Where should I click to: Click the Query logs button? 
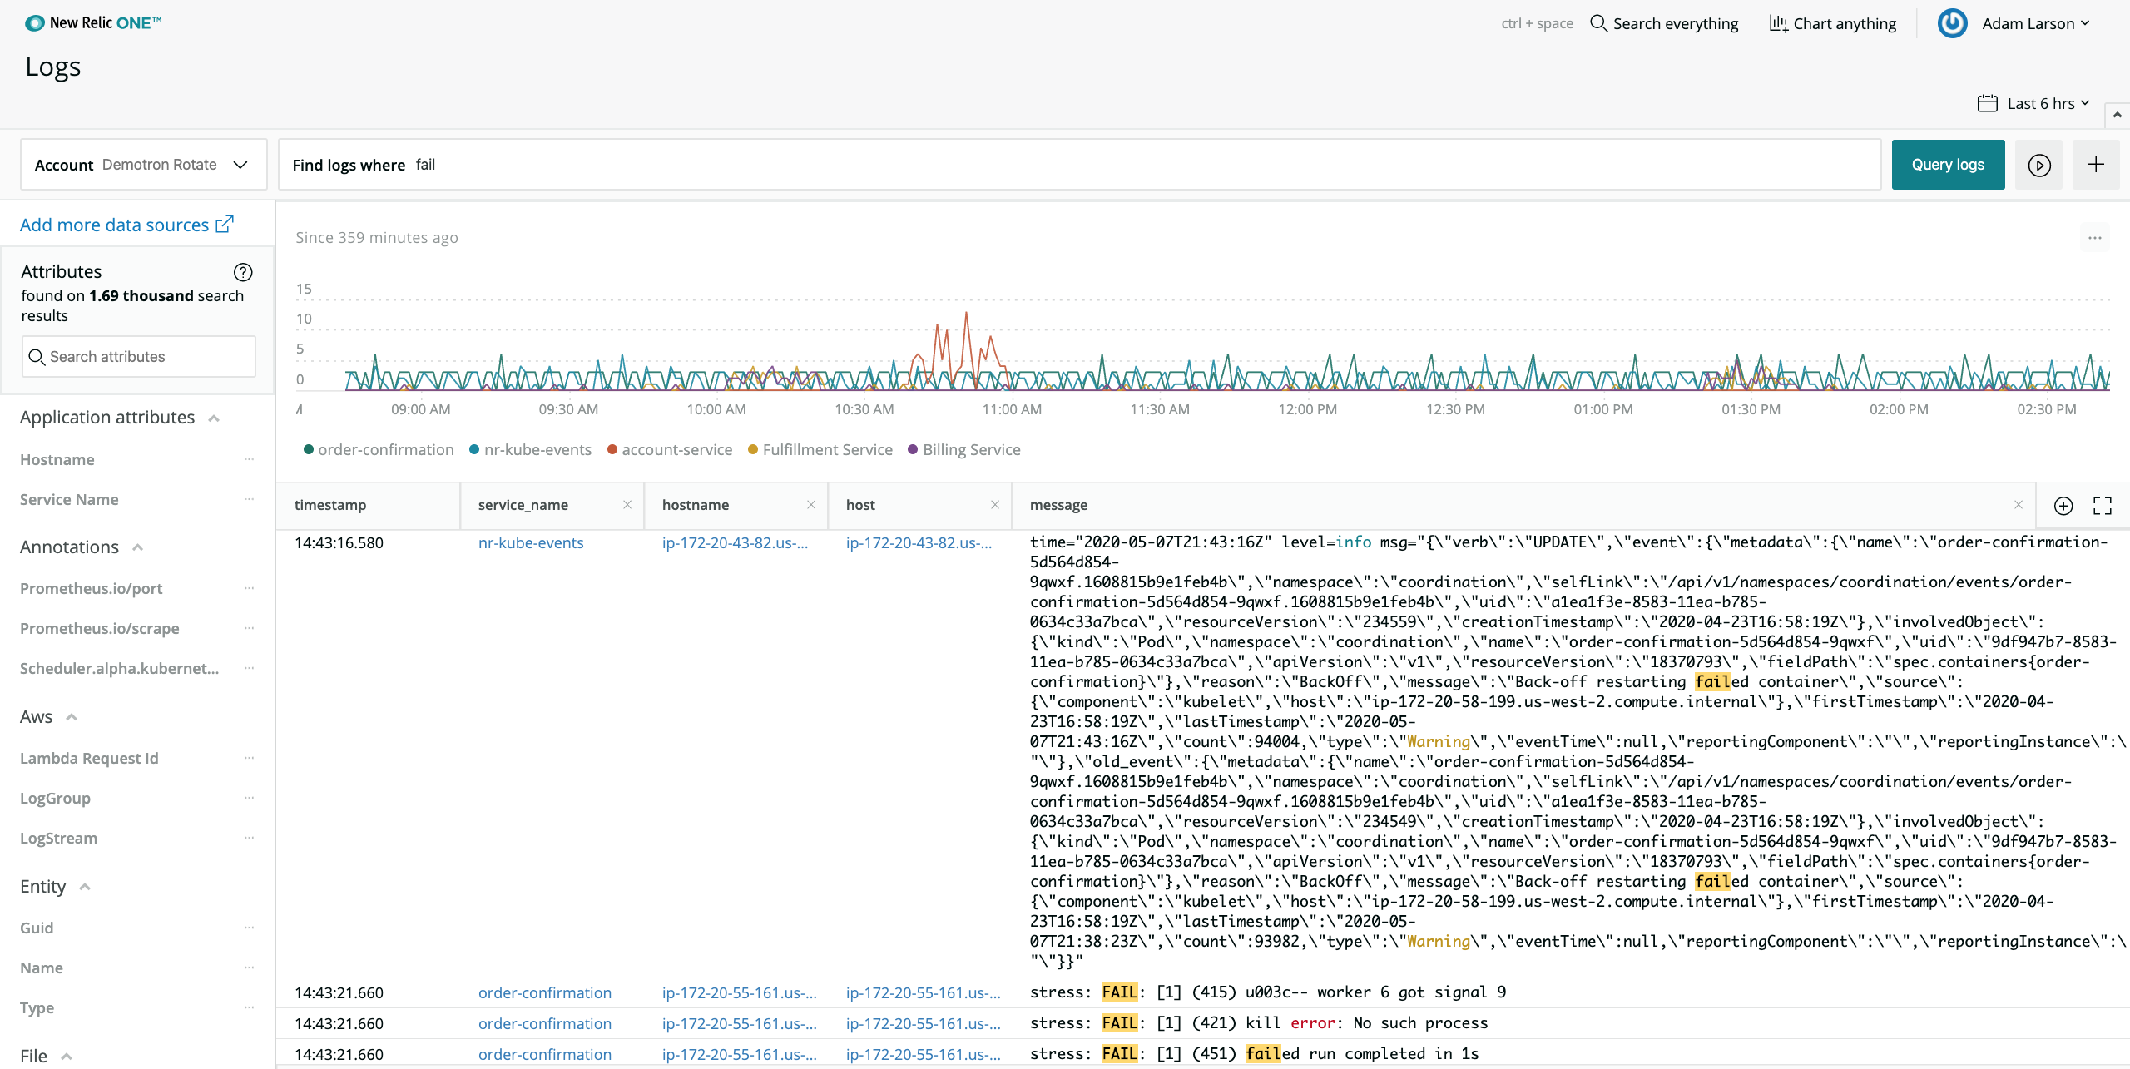1948,165
